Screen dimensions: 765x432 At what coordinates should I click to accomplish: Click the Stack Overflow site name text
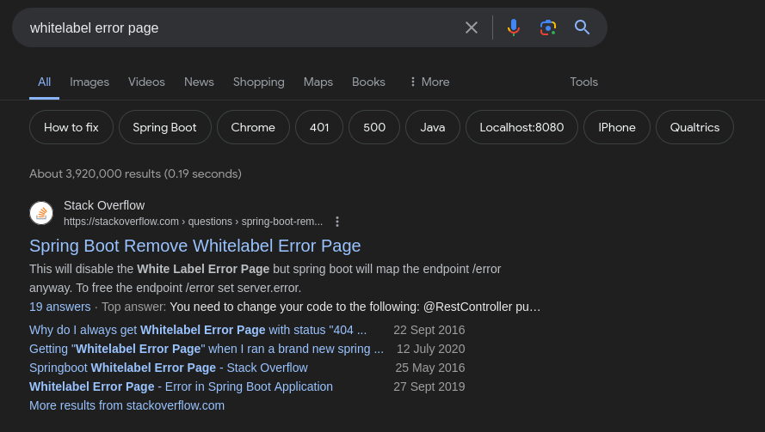[x=104, y=205]
